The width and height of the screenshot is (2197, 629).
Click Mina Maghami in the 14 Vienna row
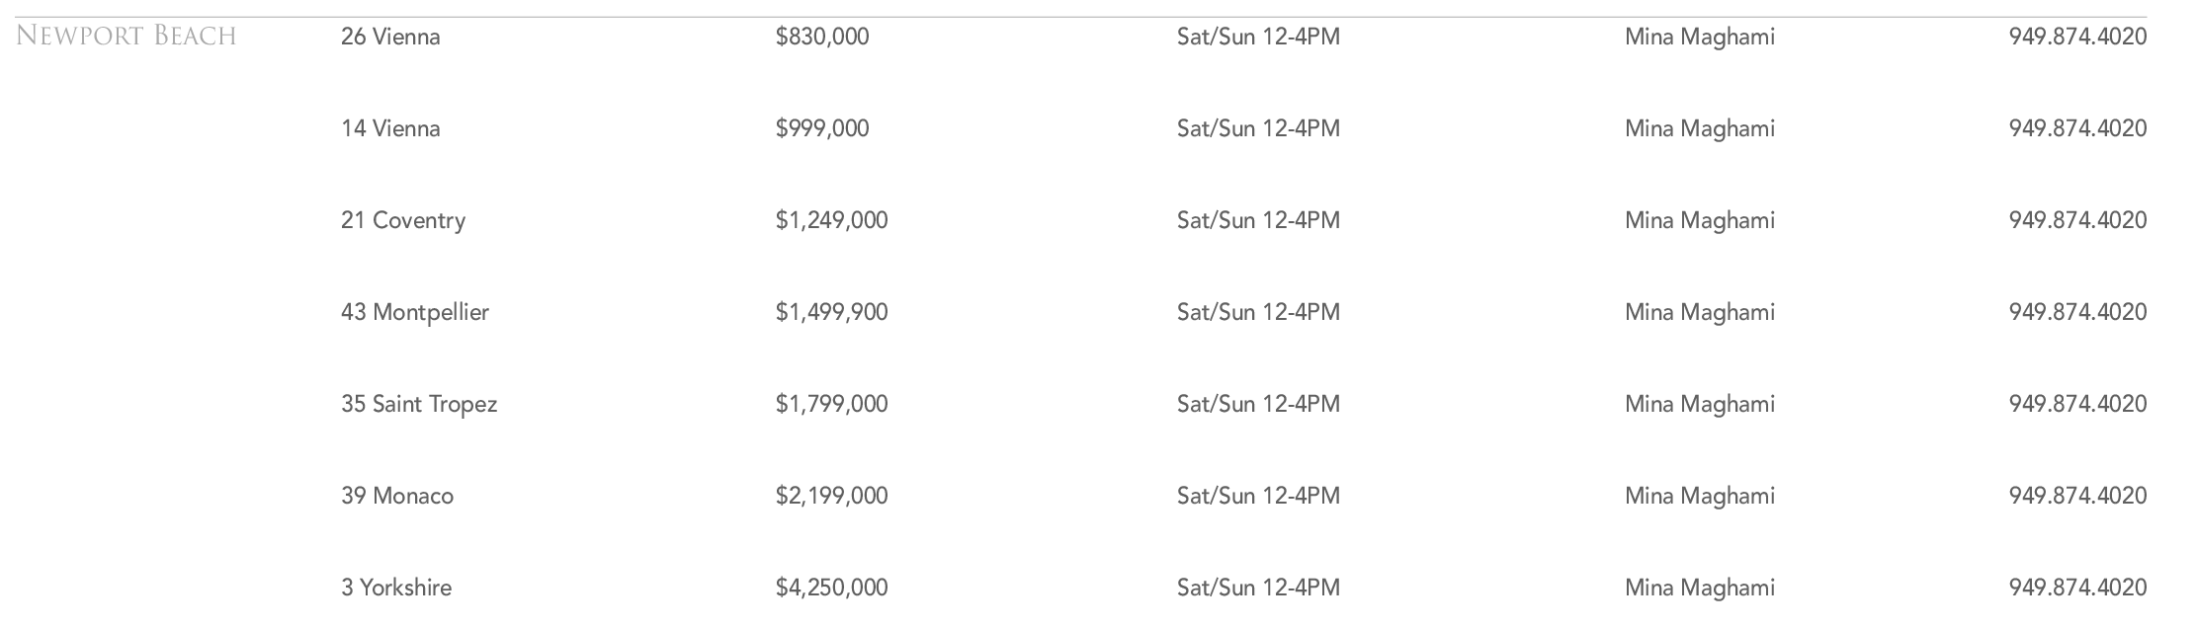(1699, 129)
